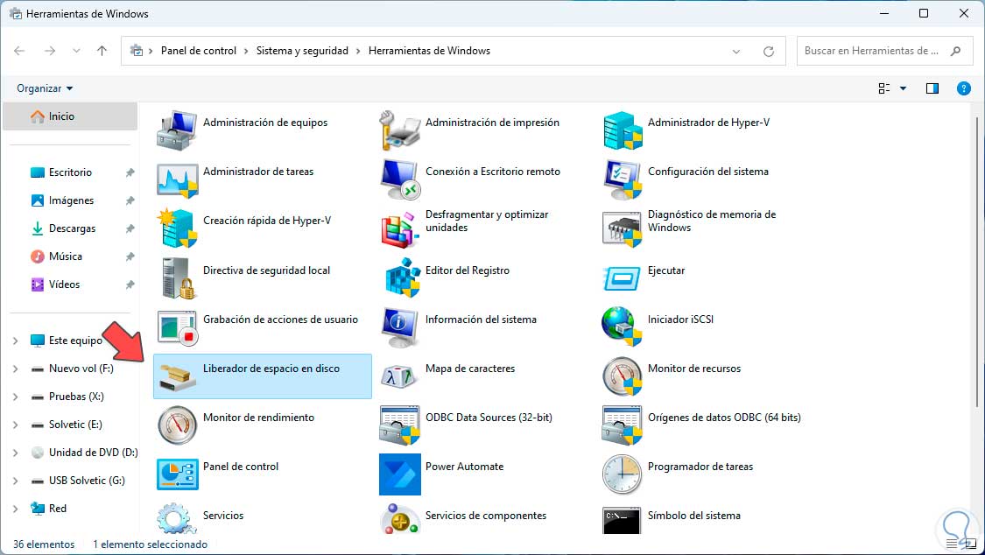Open address bar history dropdown
This screenshot has width=985, height=555.
[x=736, y=52]
